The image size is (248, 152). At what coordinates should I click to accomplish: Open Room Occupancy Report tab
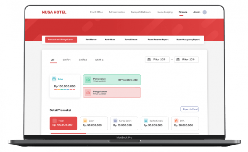[x=188, y=39]
